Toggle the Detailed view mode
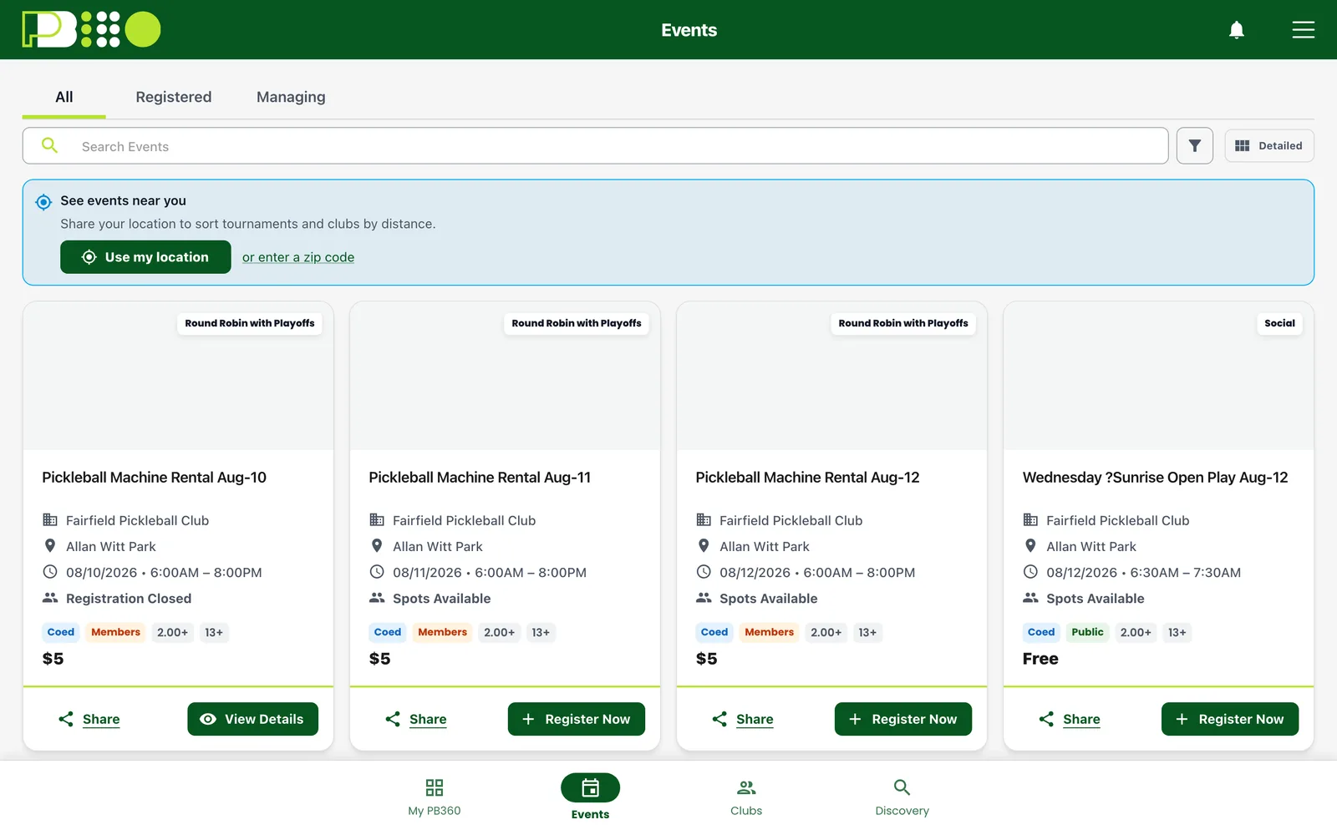Screen dimensions: 1337x835 [x=1269, y=146]
